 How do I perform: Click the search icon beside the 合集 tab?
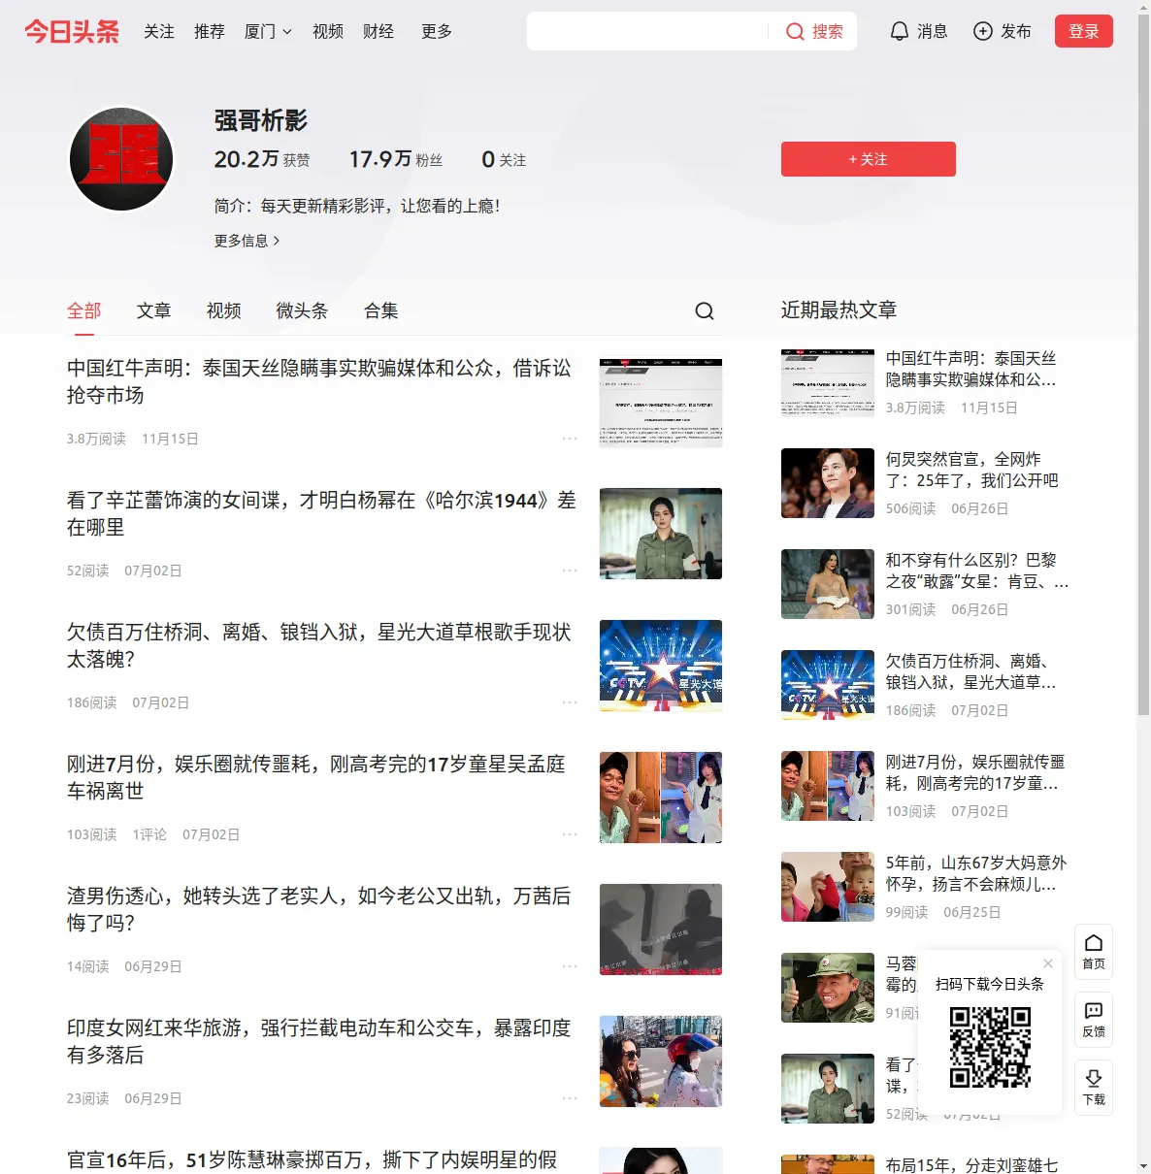click(705, 310)
